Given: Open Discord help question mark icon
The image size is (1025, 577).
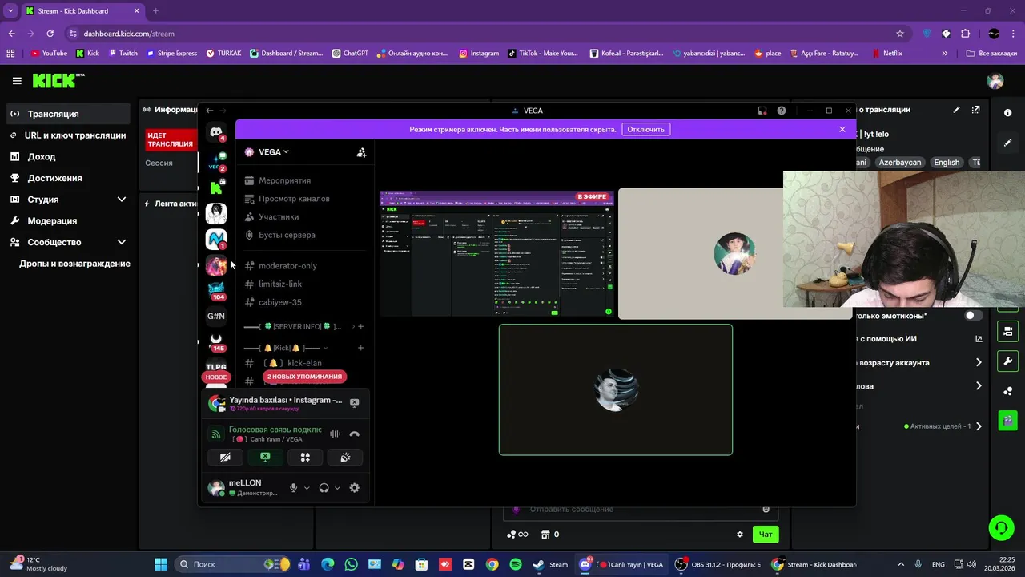Looking at the screenshot, I should tap(782, 111).
